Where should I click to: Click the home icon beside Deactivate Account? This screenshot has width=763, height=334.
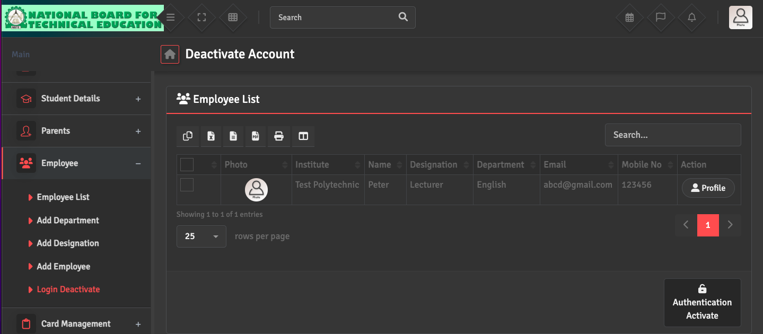click(x=170, y=54)
